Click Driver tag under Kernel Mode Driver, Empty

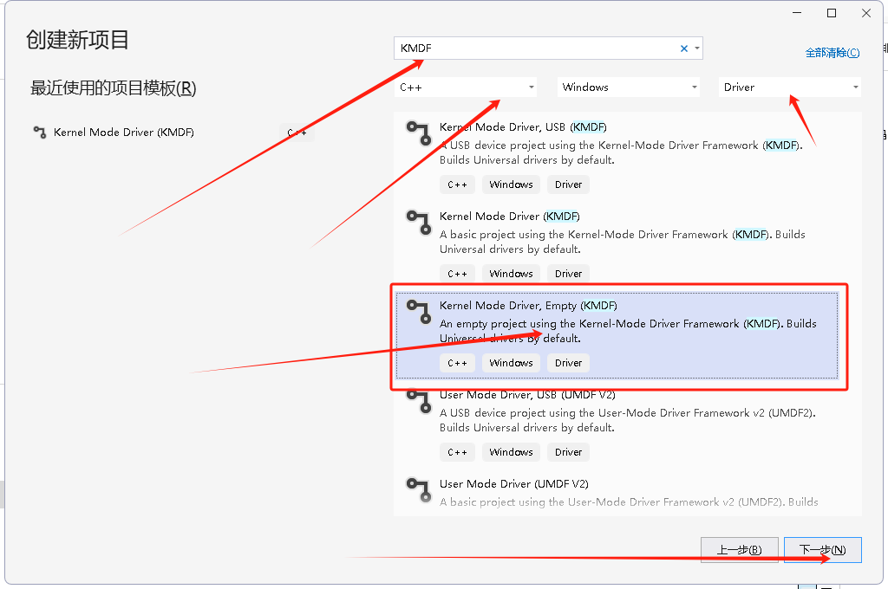569,363
